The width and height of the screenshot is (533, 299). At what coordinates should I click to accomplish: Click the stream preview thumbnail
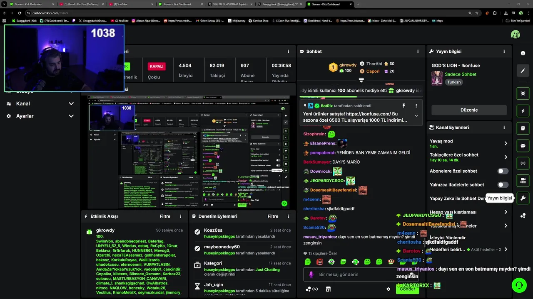click(189, 152)
